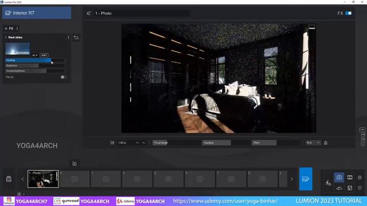Open the Real skies effect options menu
Viewport: 367px width, 206px height.
click(x=68, y=37)
